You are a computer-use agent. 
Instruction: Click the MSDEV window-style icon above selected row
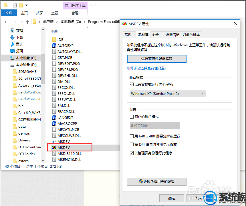(54, 142)
